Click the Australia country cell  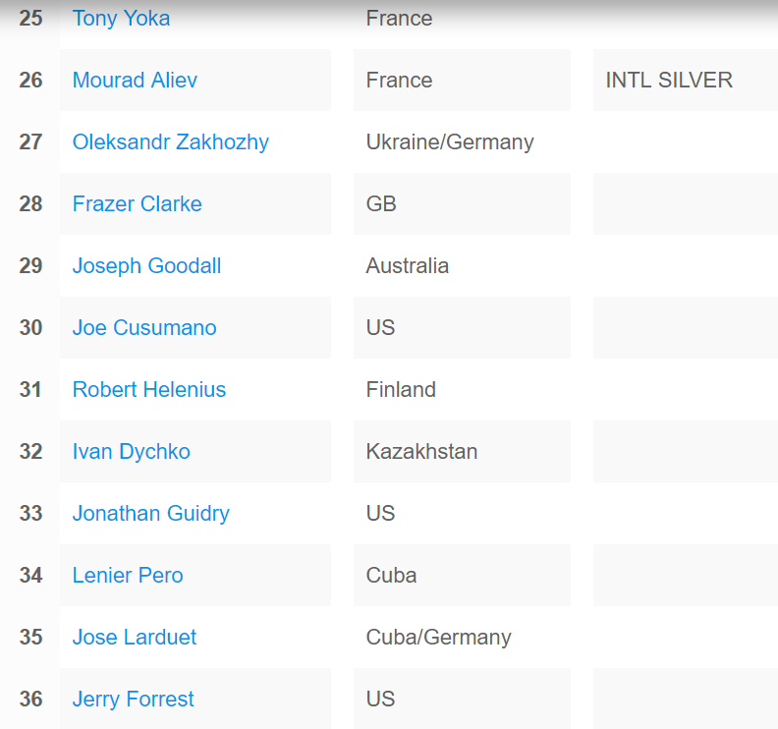pos(407,266)
